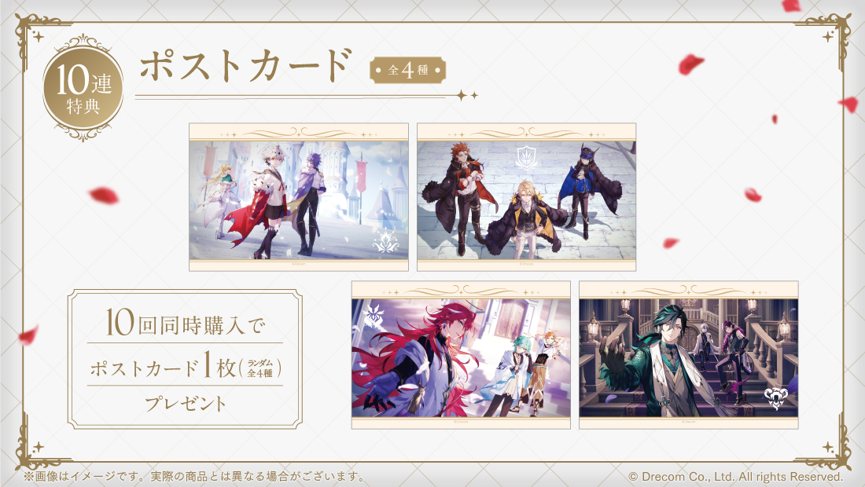
Task: Open the red-haired character postcard
Action: pos(461,355)
